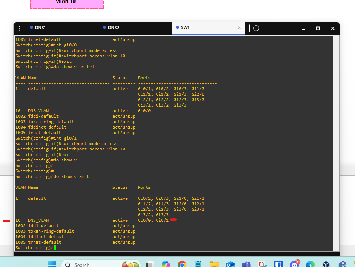Open the Windows Start menu
The image size is (355, 267).
tap(52, 264)
